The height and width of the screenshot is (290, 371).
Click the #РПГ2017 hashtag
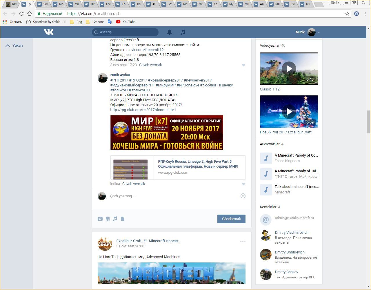[119, 80]
